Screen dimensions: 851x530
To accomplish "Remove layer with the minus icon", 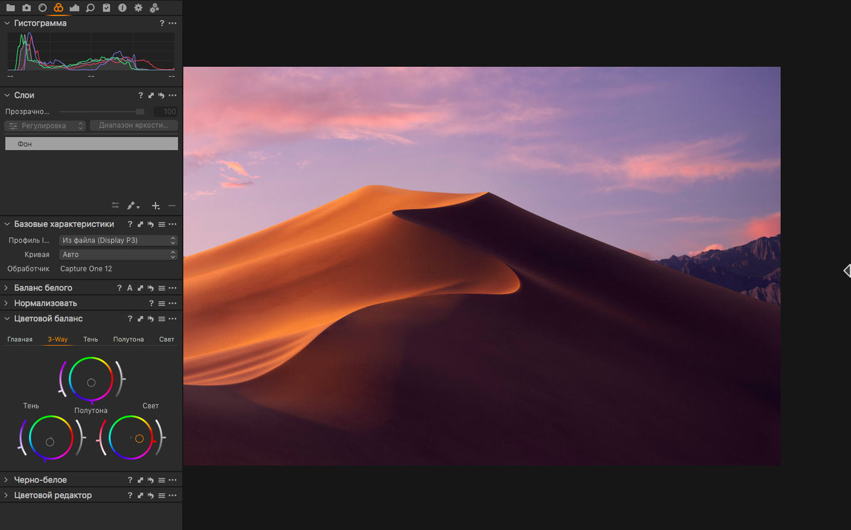I will coord(172,205).
